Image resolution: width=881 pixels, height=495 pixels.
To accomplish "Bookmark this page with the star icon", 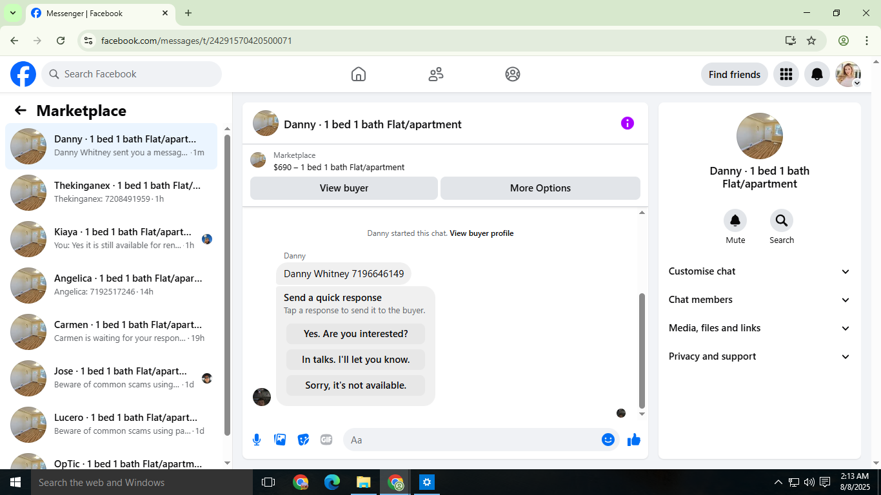I will [x=811, y=41].
